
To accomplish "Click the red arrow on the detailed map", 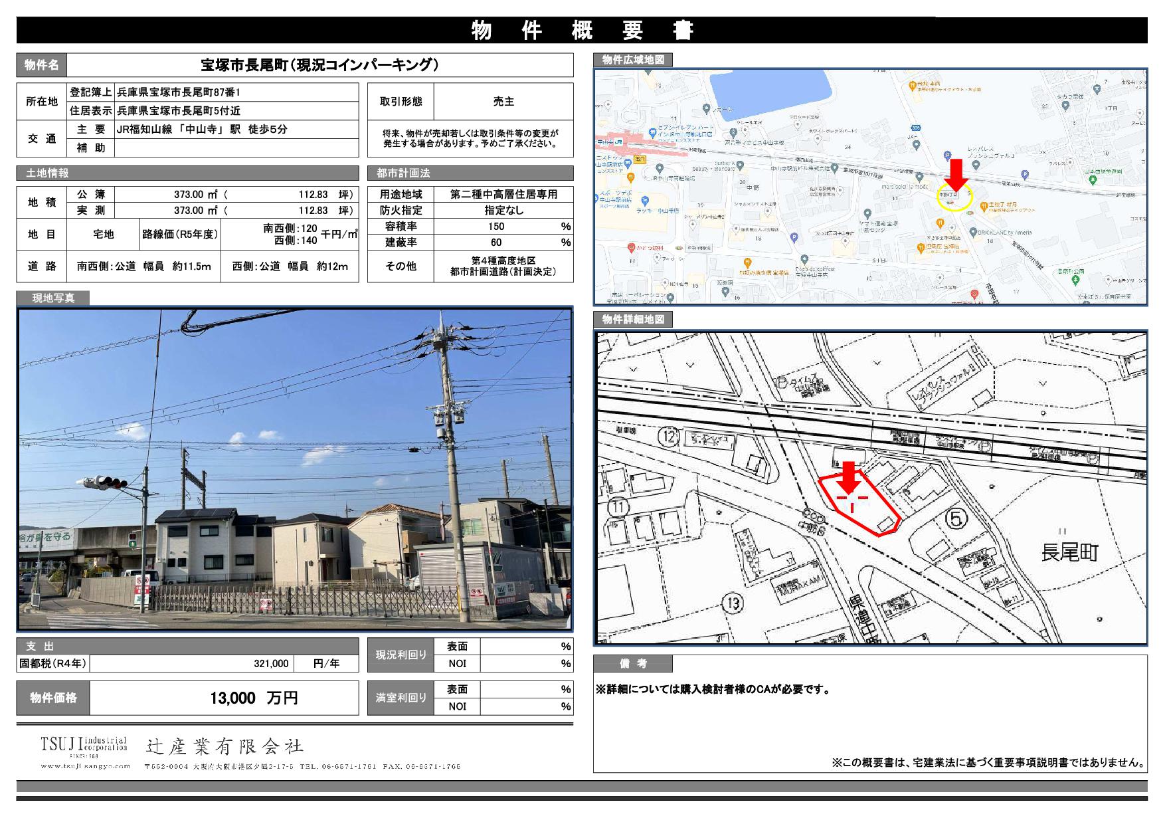I will click(848, 477).
